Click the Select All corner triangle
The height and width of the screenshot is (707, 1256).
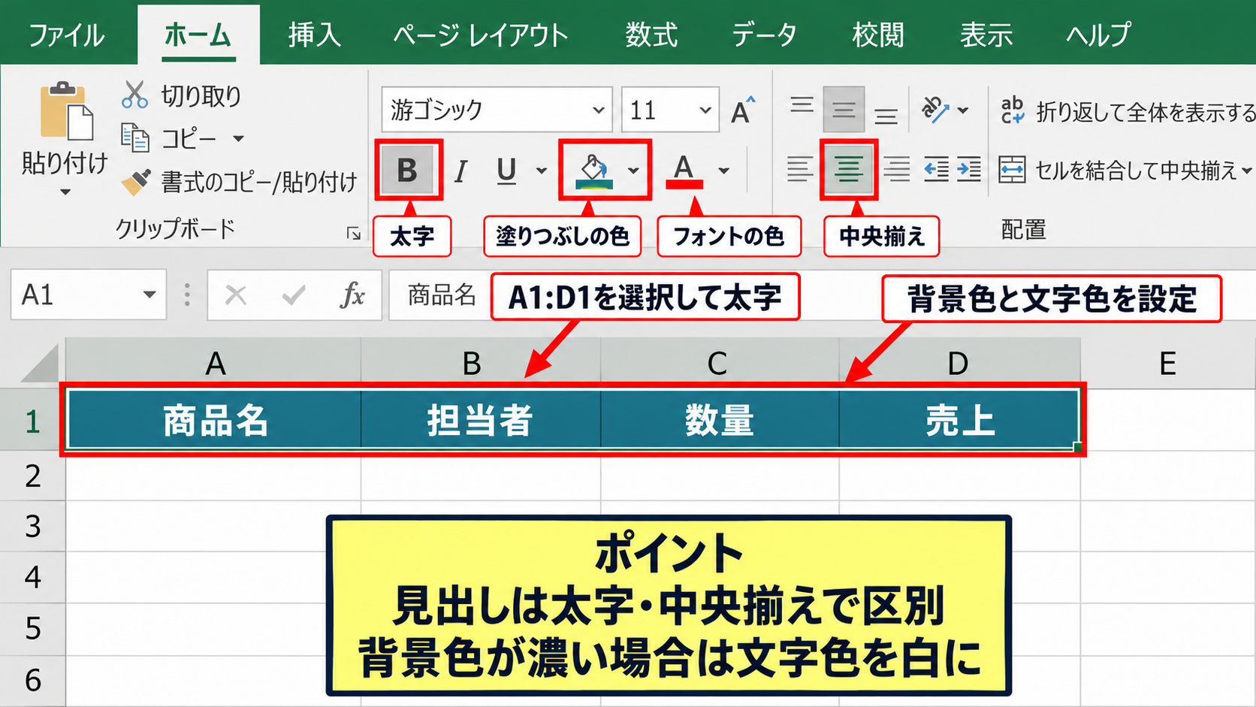(40, 364)
